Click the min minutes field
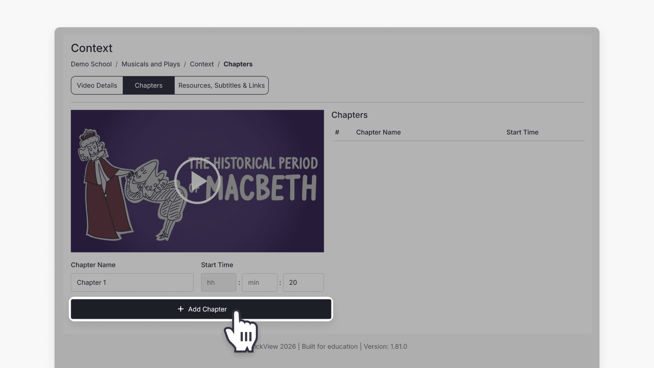This screenshot has height=368, width=654. point(260,282)
